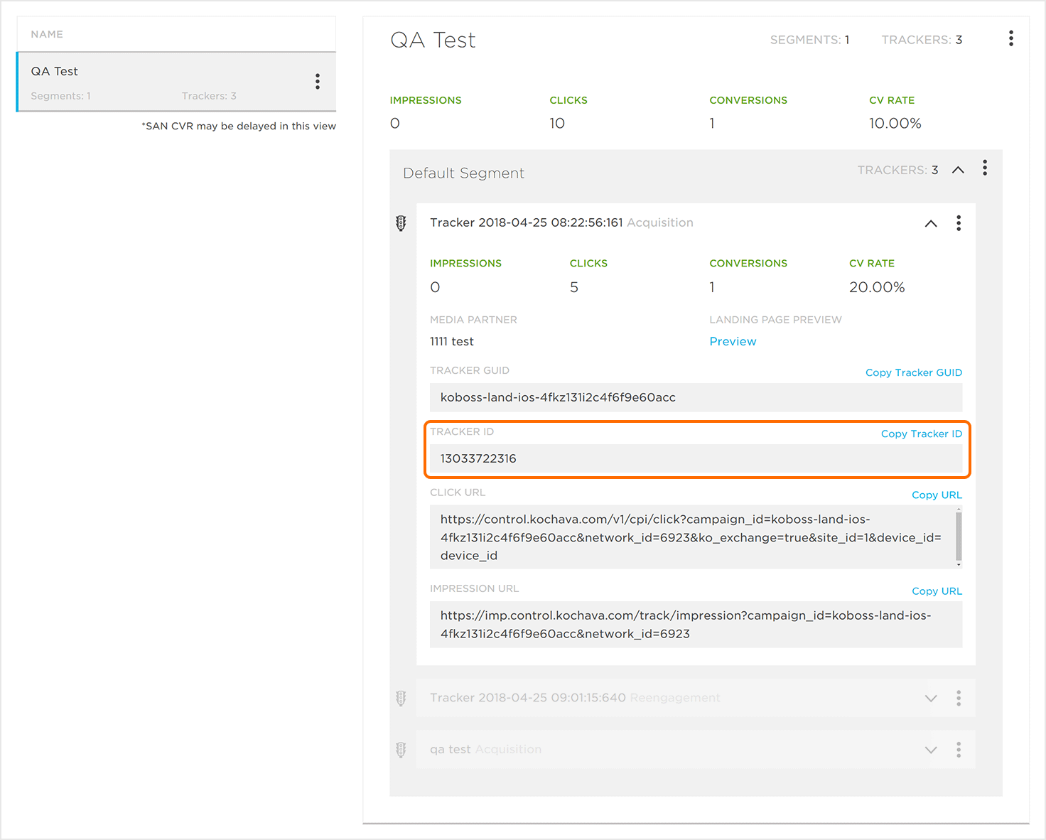Click the 20.00% tracker CV rate value
Image resolution: width=1046 pixels, height=840 pixels.
(877, 287)
